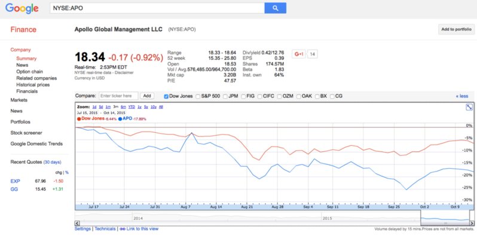
Task: Click the blue search magnifier button
Action: [x=275, y=8]
